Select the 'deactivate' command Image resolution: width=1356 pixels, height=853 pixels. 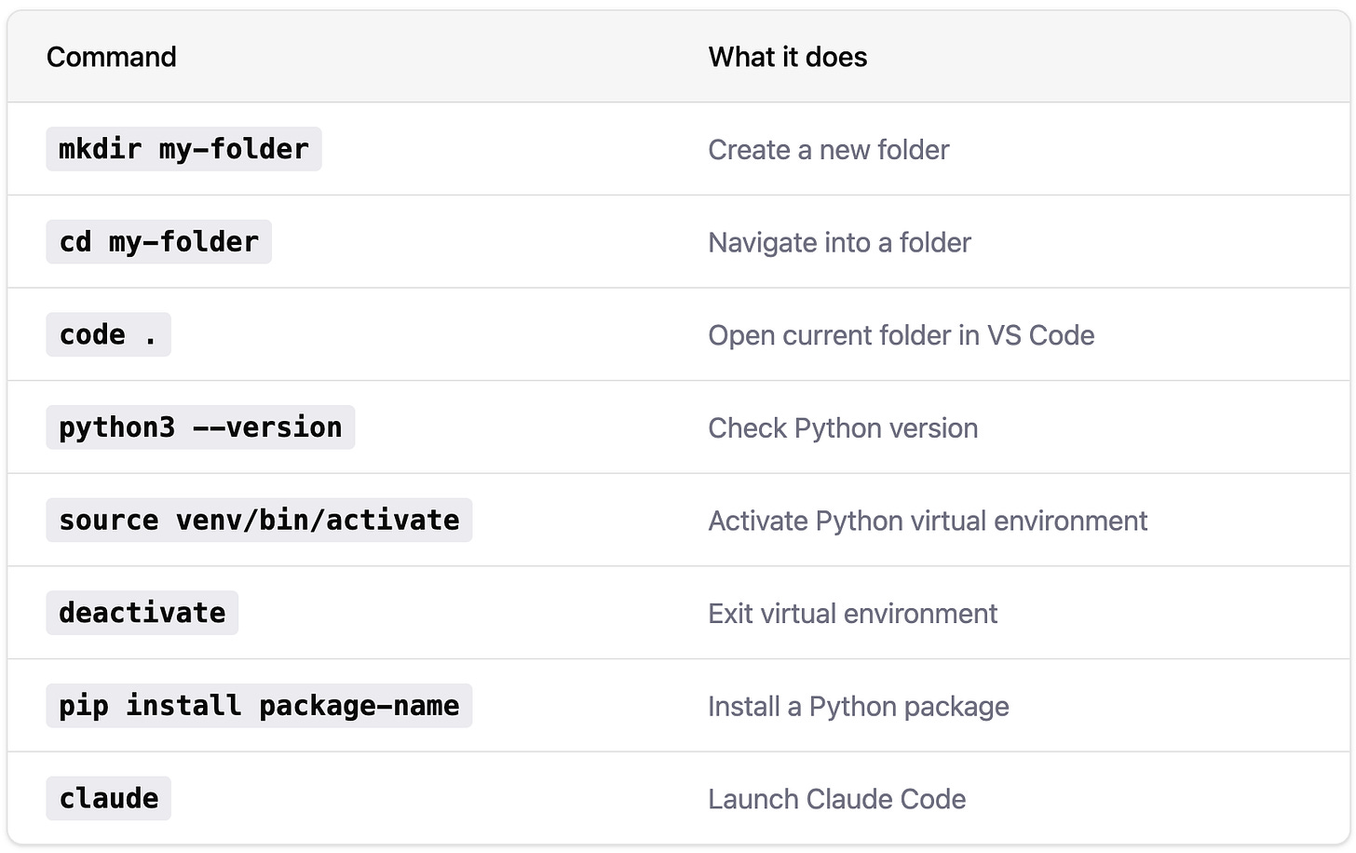(x=142, y=613)
